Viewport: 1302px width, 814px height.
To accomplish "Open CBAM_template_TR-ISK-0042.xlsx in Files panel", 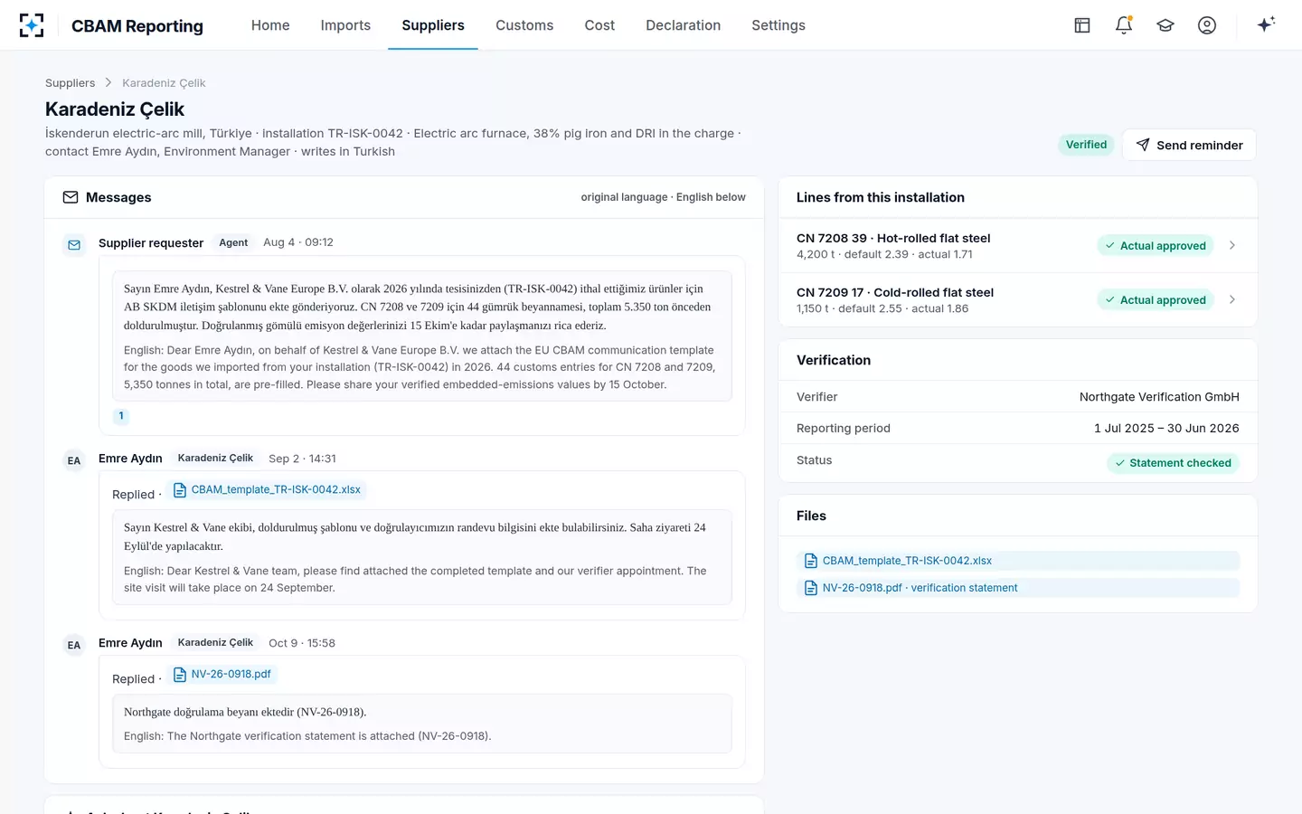I will click(1018, 561).
